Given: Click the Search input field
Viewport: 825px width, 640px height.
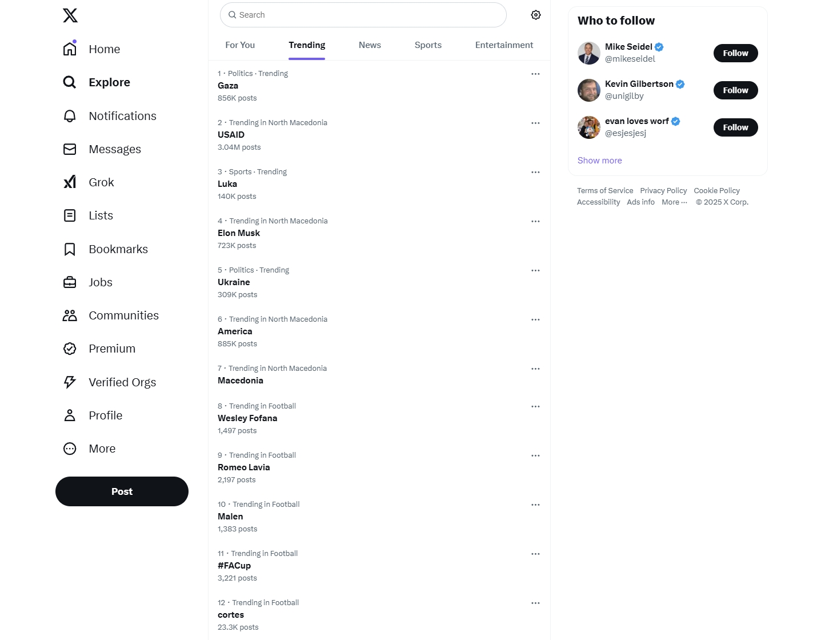Looking at the screenshot, I should tap(363, 15).
